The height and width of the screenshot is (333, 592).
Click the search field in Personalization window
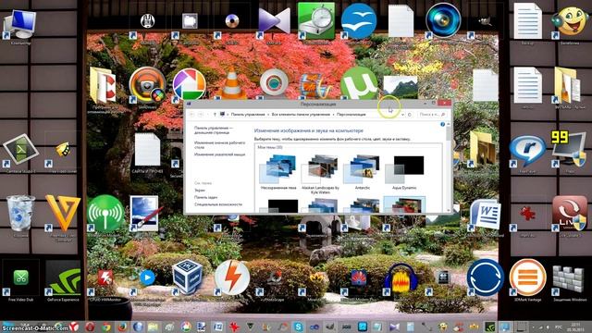click(432, 115)
